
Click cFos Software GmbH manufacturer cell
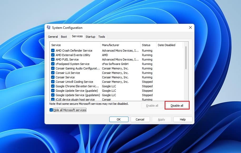(x=115, y=64)
